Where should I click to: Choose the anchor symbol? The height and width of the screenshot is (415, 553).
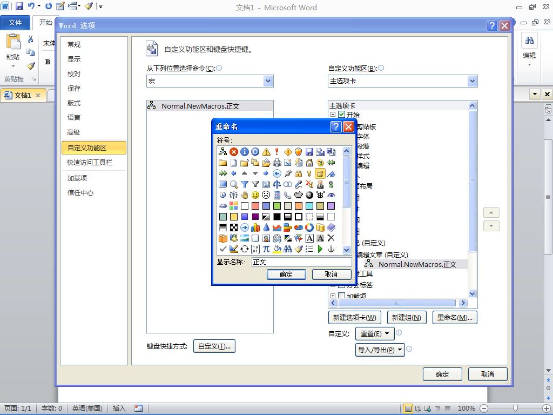click(x=331, y=249)
